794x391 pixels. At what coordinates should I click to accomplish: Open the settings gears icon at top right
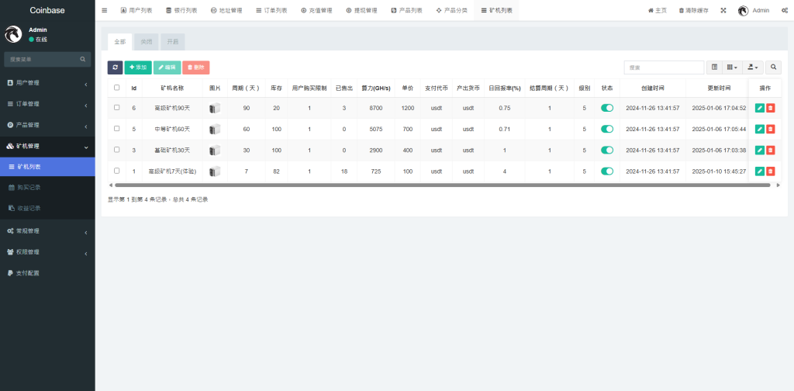click(785, 10)
